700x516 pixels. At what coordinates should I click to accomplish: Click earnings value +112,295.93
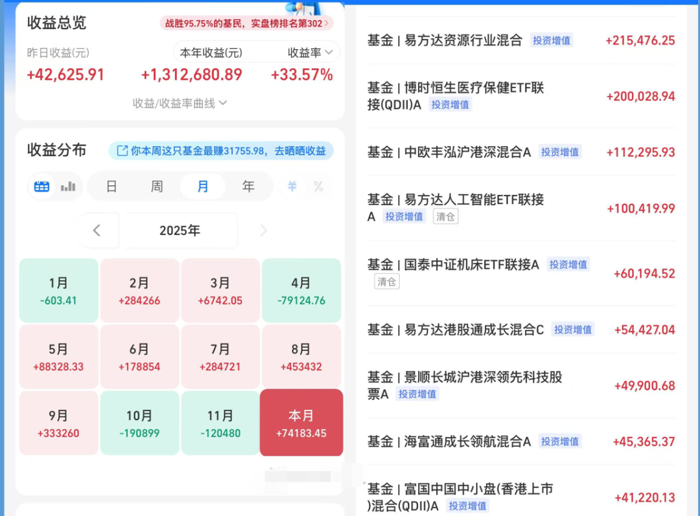[640, 153]
